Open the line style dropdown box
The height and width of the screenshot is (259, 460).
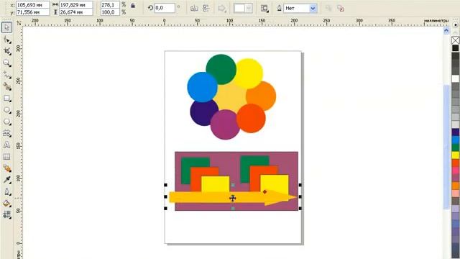point(243,8)
